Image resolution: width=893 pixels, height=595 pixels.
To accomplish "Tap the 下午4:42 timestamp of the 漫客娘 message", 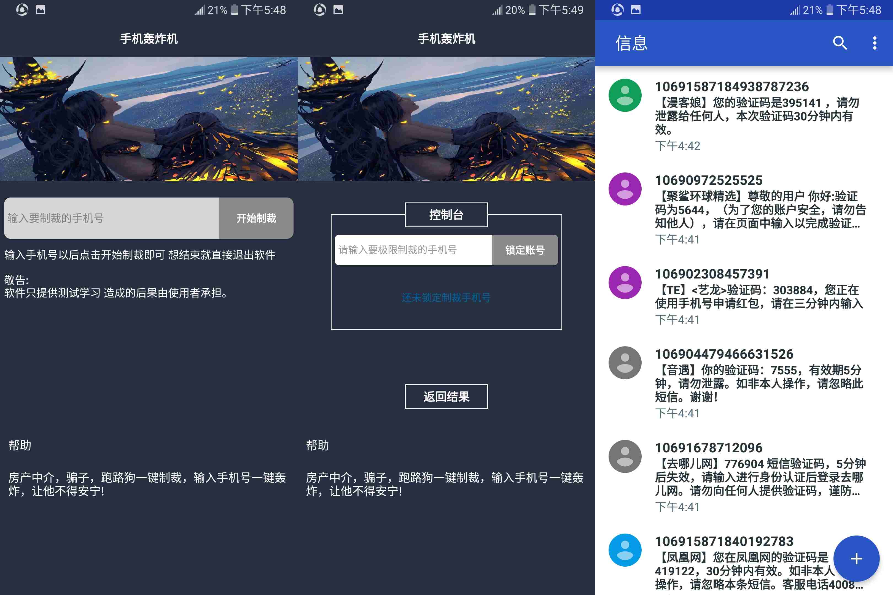I will (678, 146).
